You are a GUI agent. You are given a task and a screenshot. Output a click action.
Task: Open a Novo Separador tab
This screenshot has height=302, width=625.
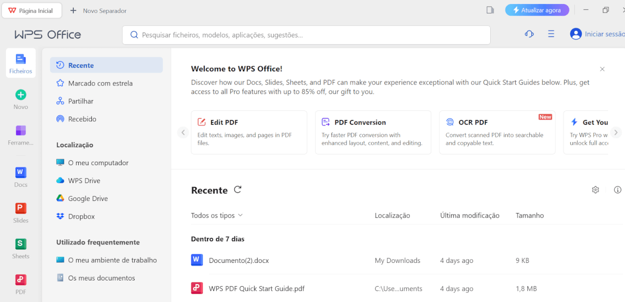point(98,10)
